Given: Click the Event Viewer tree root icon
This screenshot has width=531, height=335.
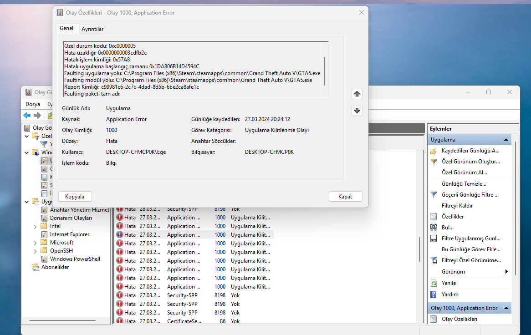Looking at the screenshot, I should pos(27,128).
